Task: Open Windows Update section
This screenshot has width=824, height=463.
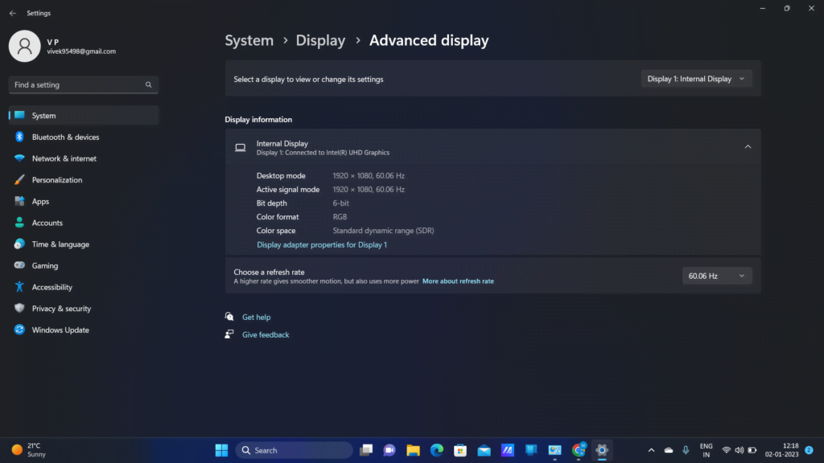Action: coord(60,330)
